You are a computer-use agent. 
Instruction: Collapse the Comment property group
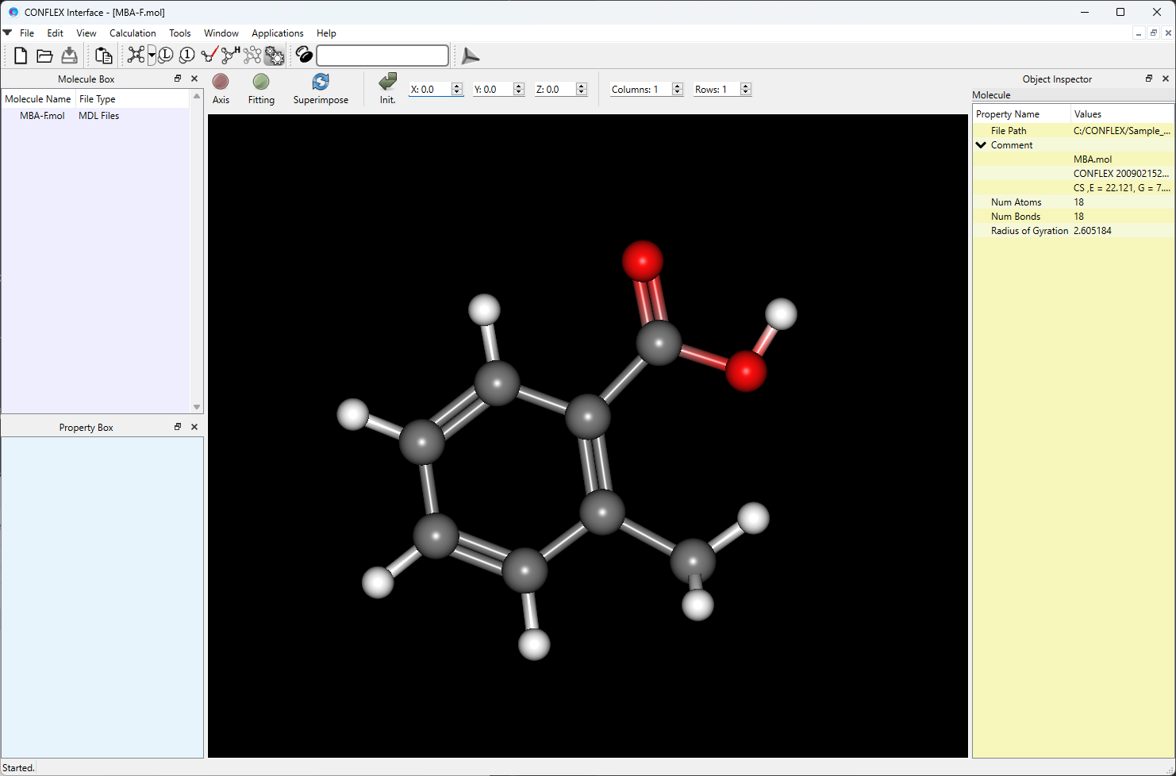click(982, 145)
